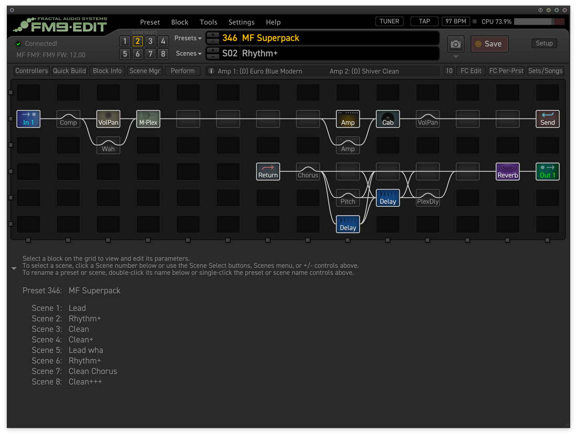Open the Tools menu
The image size is (577, 436).
point(208,22)
